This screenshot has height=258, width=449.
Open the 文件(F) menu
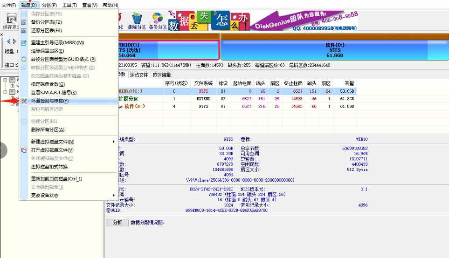point(9,5)
